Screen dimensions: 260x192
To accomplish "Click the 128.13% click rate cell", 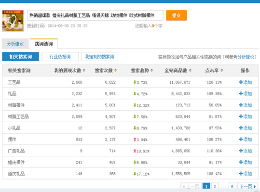I will click(214, 82).
